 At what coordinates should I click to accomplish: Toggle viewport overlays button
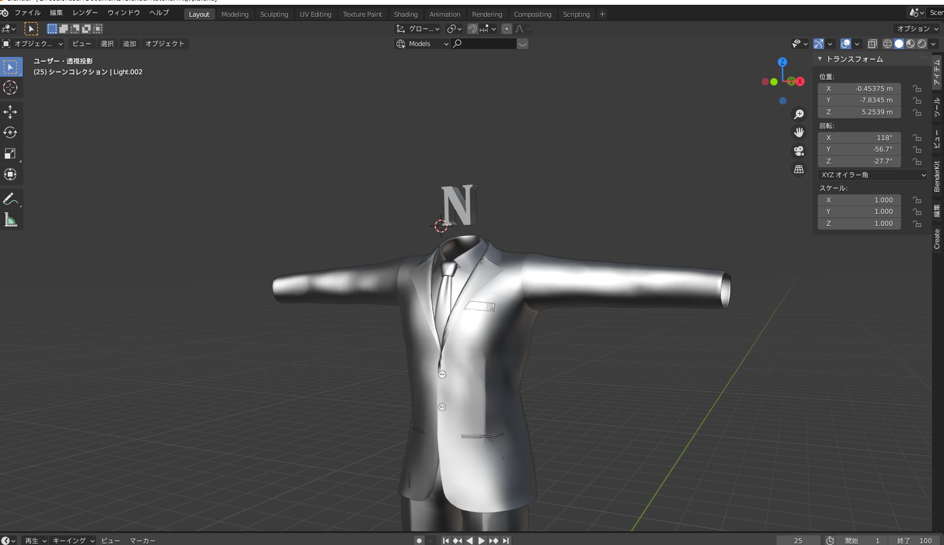846,44
